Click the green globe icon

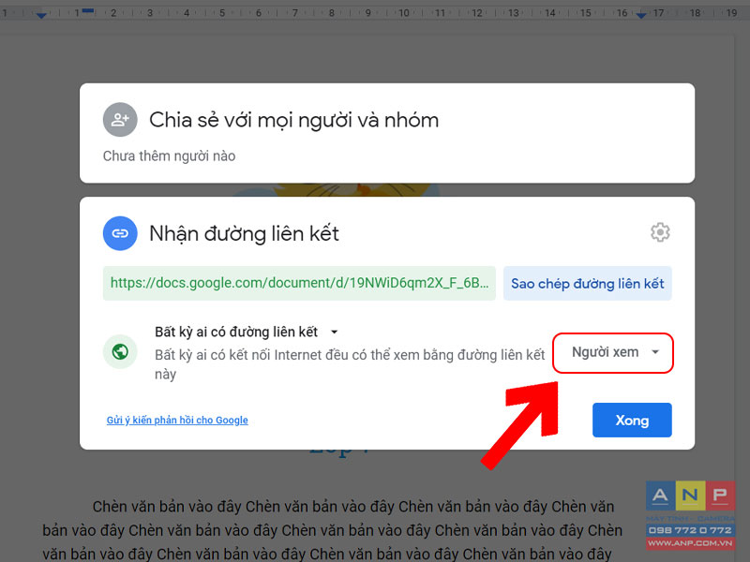point(120,352)
